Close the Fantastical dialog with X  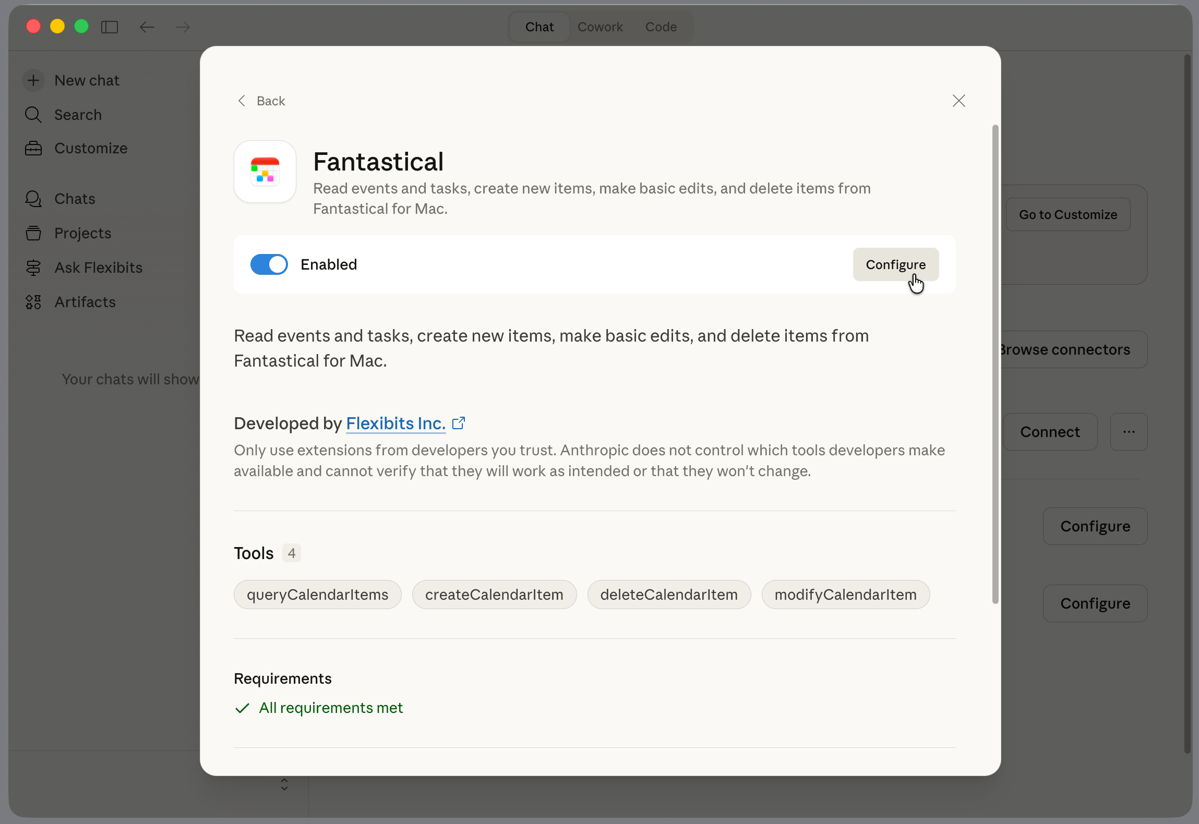(x=959, y=101)
